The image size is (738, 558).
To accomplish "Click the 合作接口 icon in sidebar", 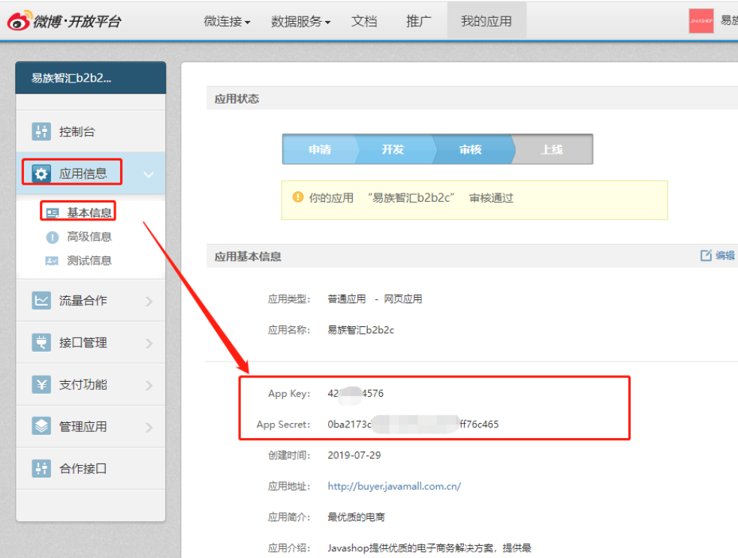I will (41, 469).
